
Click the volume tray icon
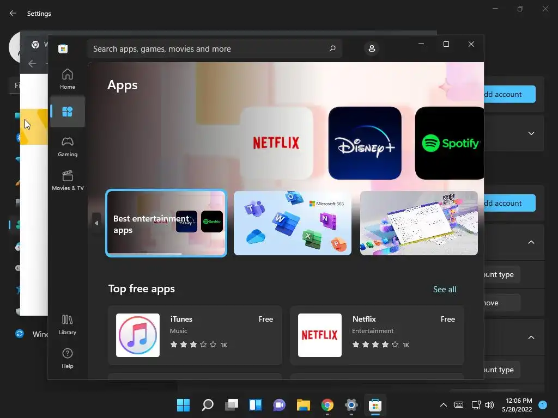pos(489,405)
